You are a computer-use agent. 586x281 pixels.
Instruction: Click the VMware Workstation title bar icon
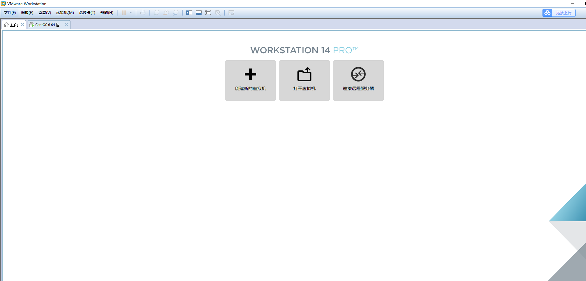click(3, 3)
